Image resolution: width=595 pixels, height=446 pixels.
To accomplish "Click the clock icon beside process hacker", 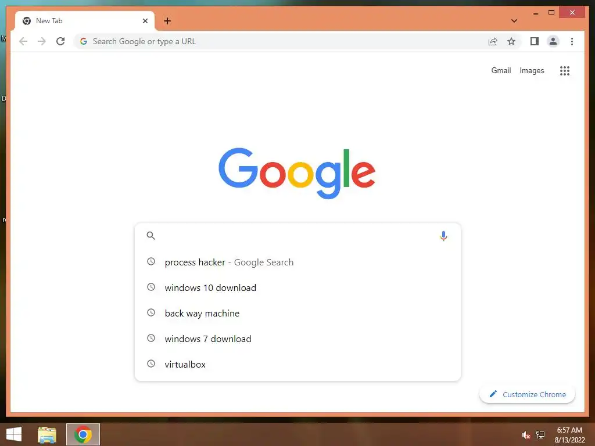I will (x=151, y=262).
